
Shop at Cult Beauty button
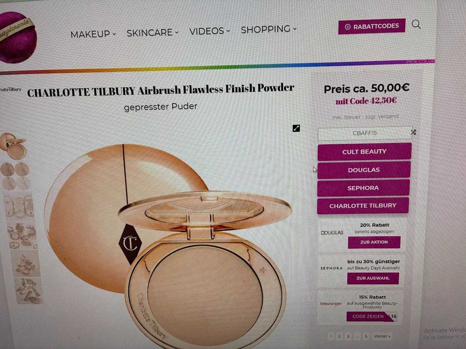(x=365, y=152)
